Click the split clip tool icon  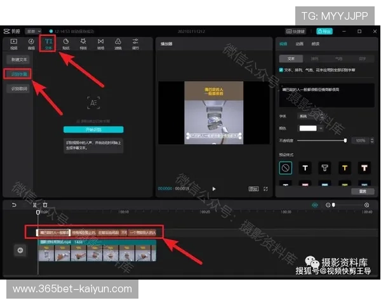click(35, 205)
